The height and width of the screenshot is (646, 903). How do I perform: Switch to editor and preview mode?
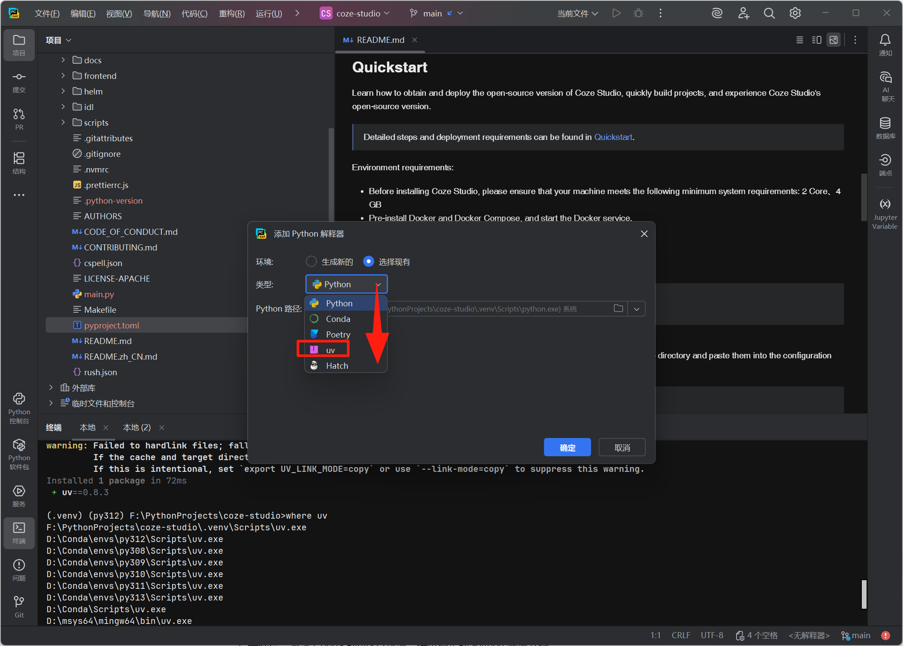[817, 40]
